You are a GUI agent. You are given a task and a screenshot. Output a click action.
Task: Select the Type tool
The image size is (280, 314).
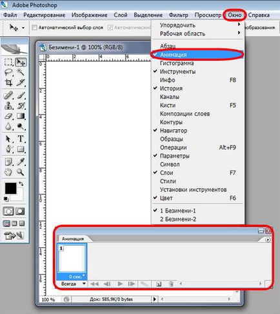coord(21,139)
